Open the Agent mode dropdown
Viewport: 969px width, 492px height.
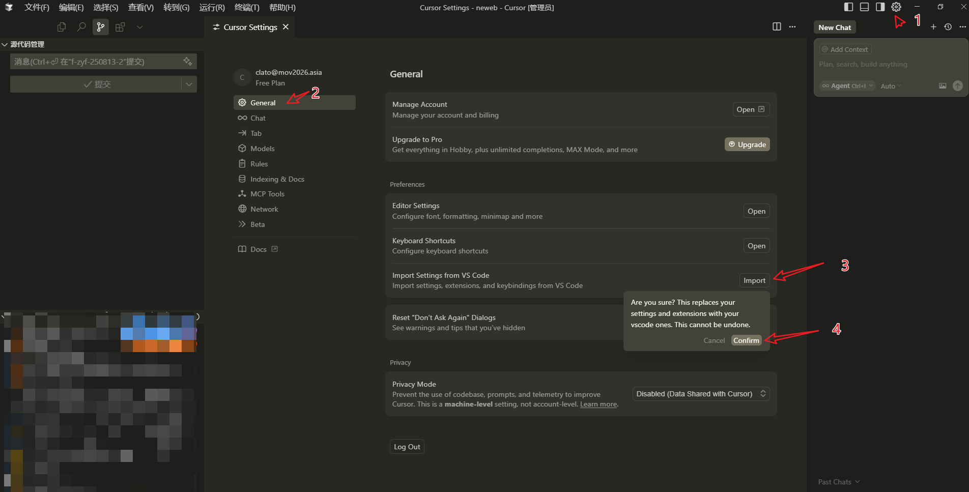click(847, 86)
